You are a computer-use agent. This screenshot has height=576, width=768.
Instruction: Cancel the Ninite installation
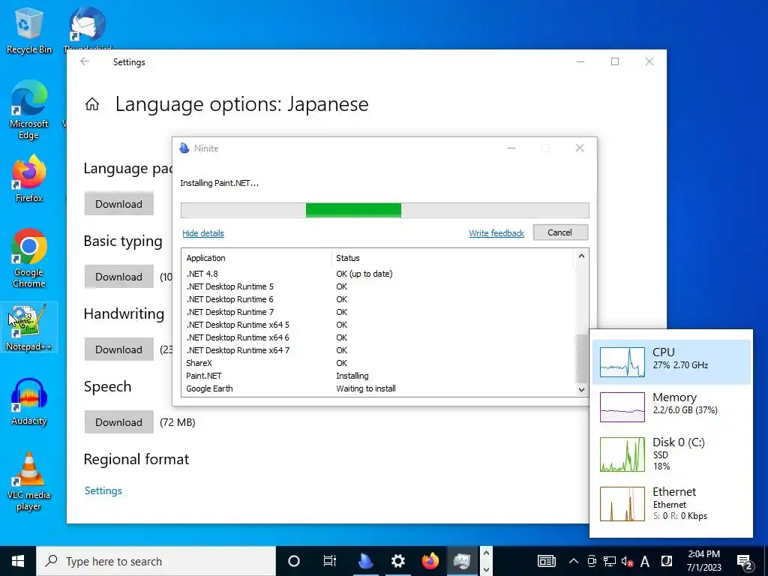pos(560,232)
